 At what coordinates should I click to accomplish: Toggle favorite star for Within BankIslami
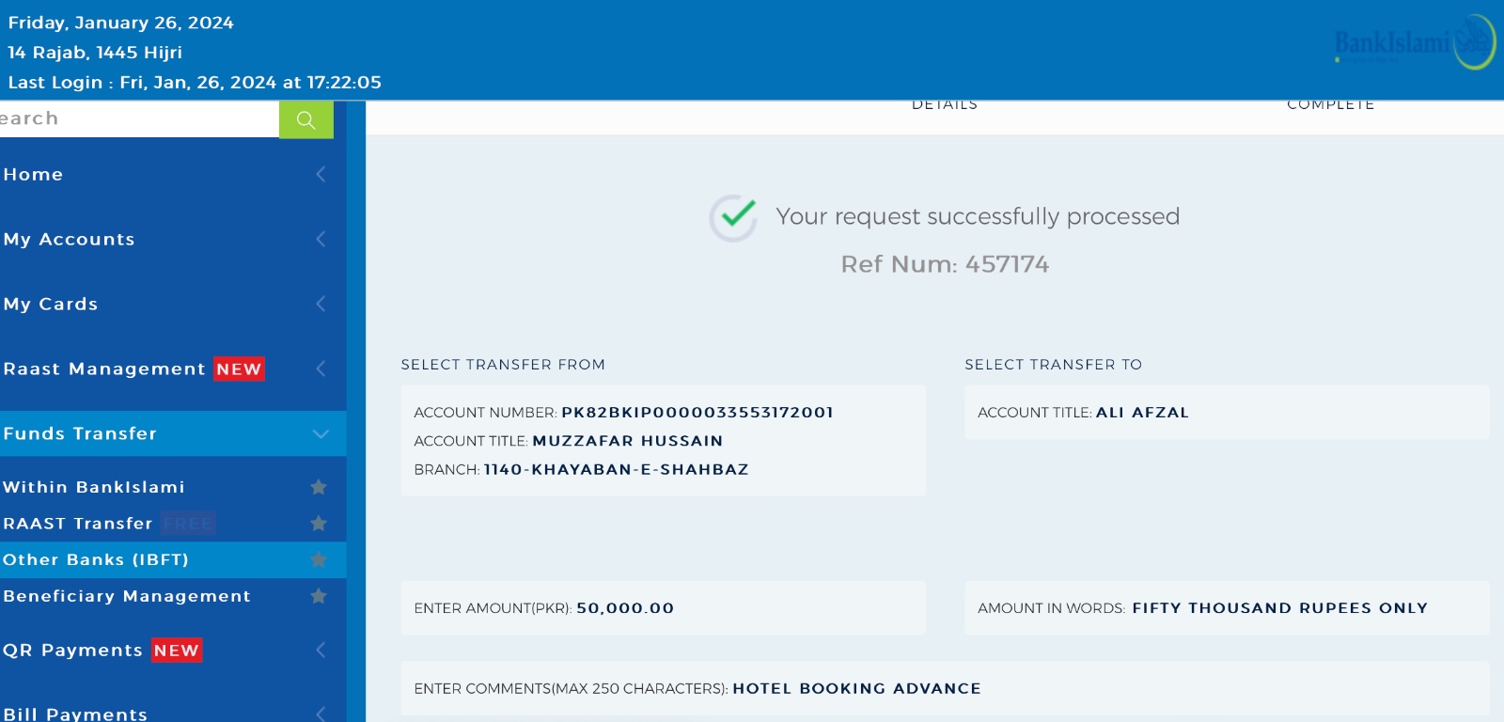pos(319,487)
